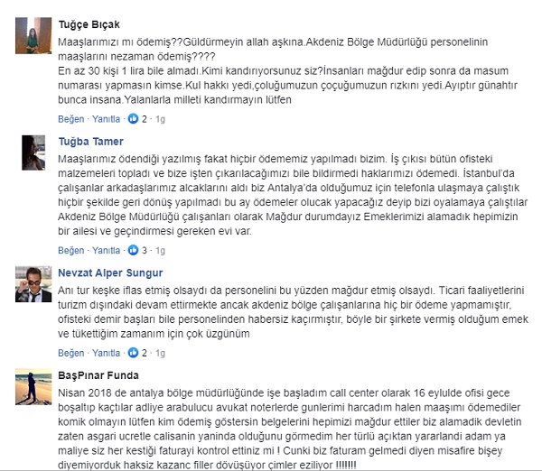Like Tuğçe Bıçak's comment with Beğen
Image resolution: width=542 pixels, height=471 pixels.
pos(70,119)
